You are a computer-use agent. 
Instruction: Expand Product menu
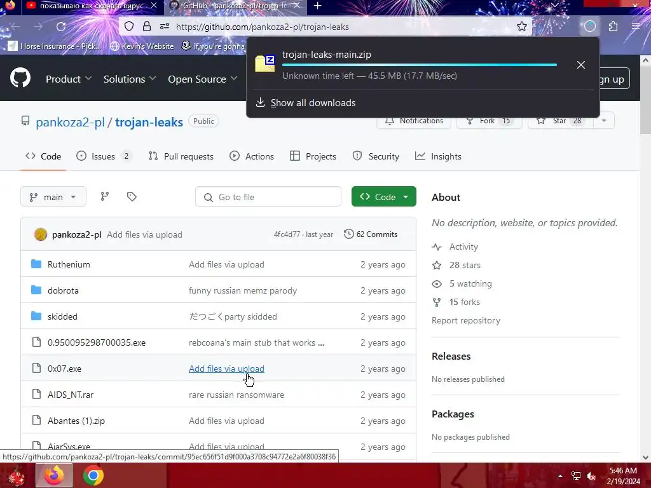point(69,79)
